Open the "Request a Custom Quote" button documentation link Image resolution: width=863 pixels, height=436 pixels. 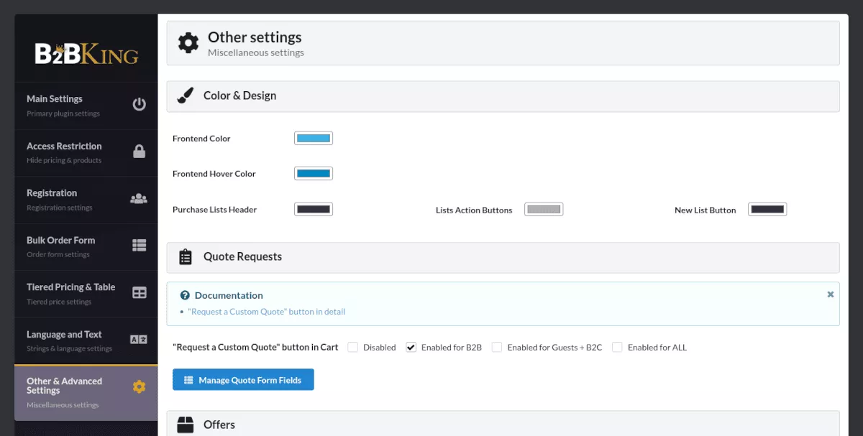pos(267,312)
